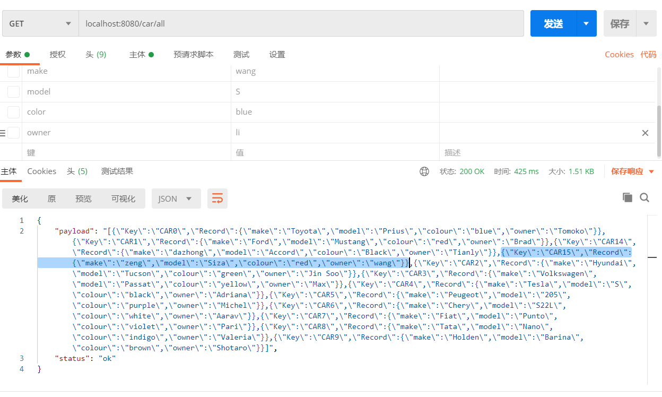Delete the owner parameter row
The image size is (662, 397).
pyautogui.click(x=645, y=133)
